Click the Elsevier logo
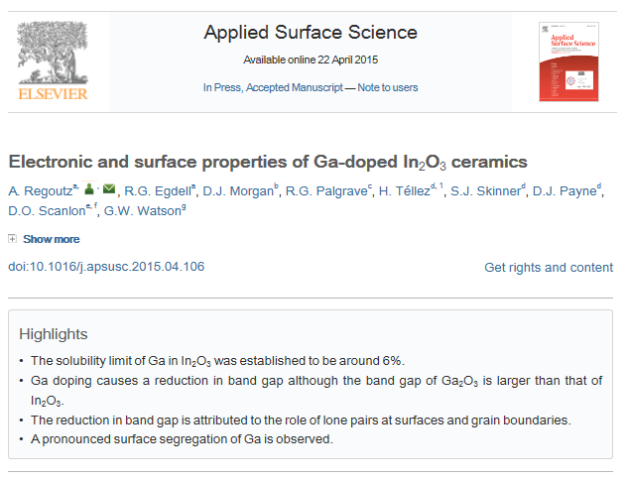628x480 pixels. point(53,61)
